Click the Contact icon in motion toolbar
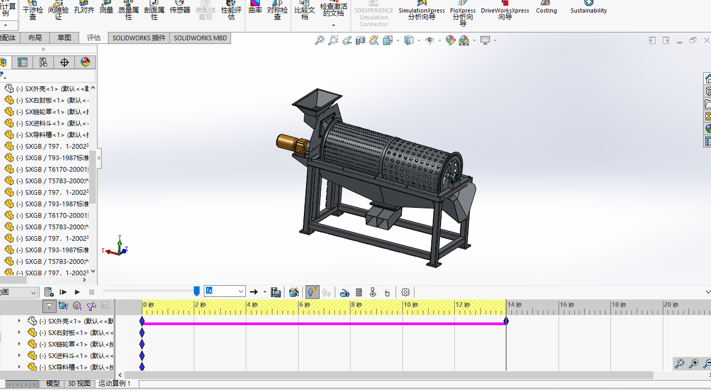This screenshot has width=711, height=390. click(x=373, y=292)
